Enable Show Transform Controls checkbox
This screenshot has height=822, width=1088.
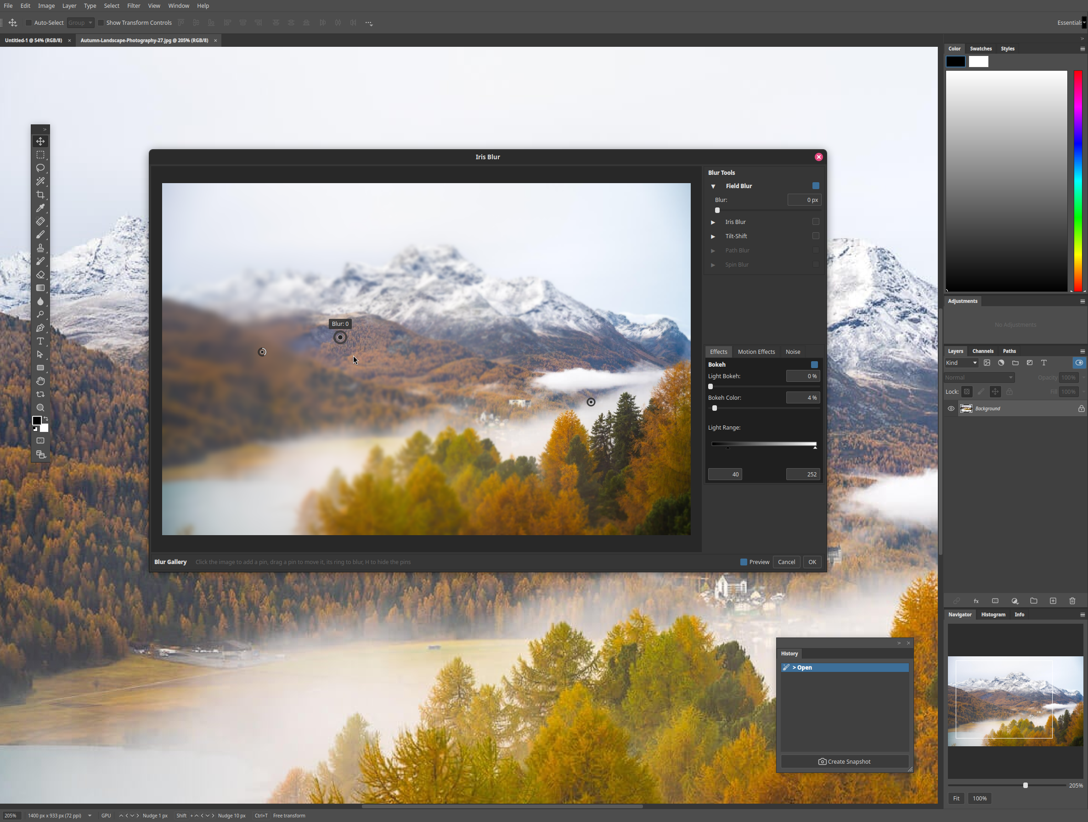tap(101, 22)
